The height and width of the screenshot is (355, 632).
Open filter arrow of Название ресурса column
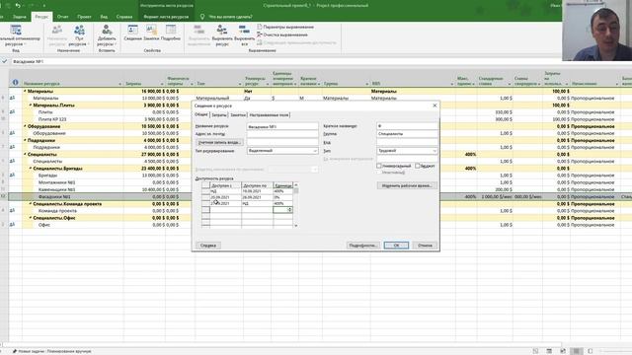point(119,84)
